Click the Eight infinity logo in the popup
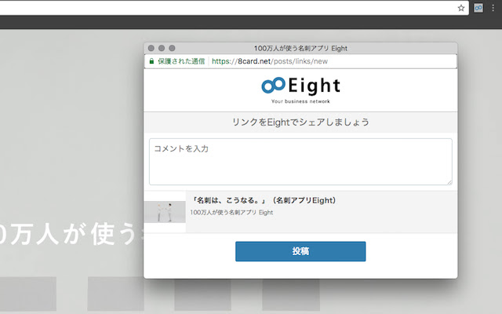502x314 pixels. (x=273, y=86)
